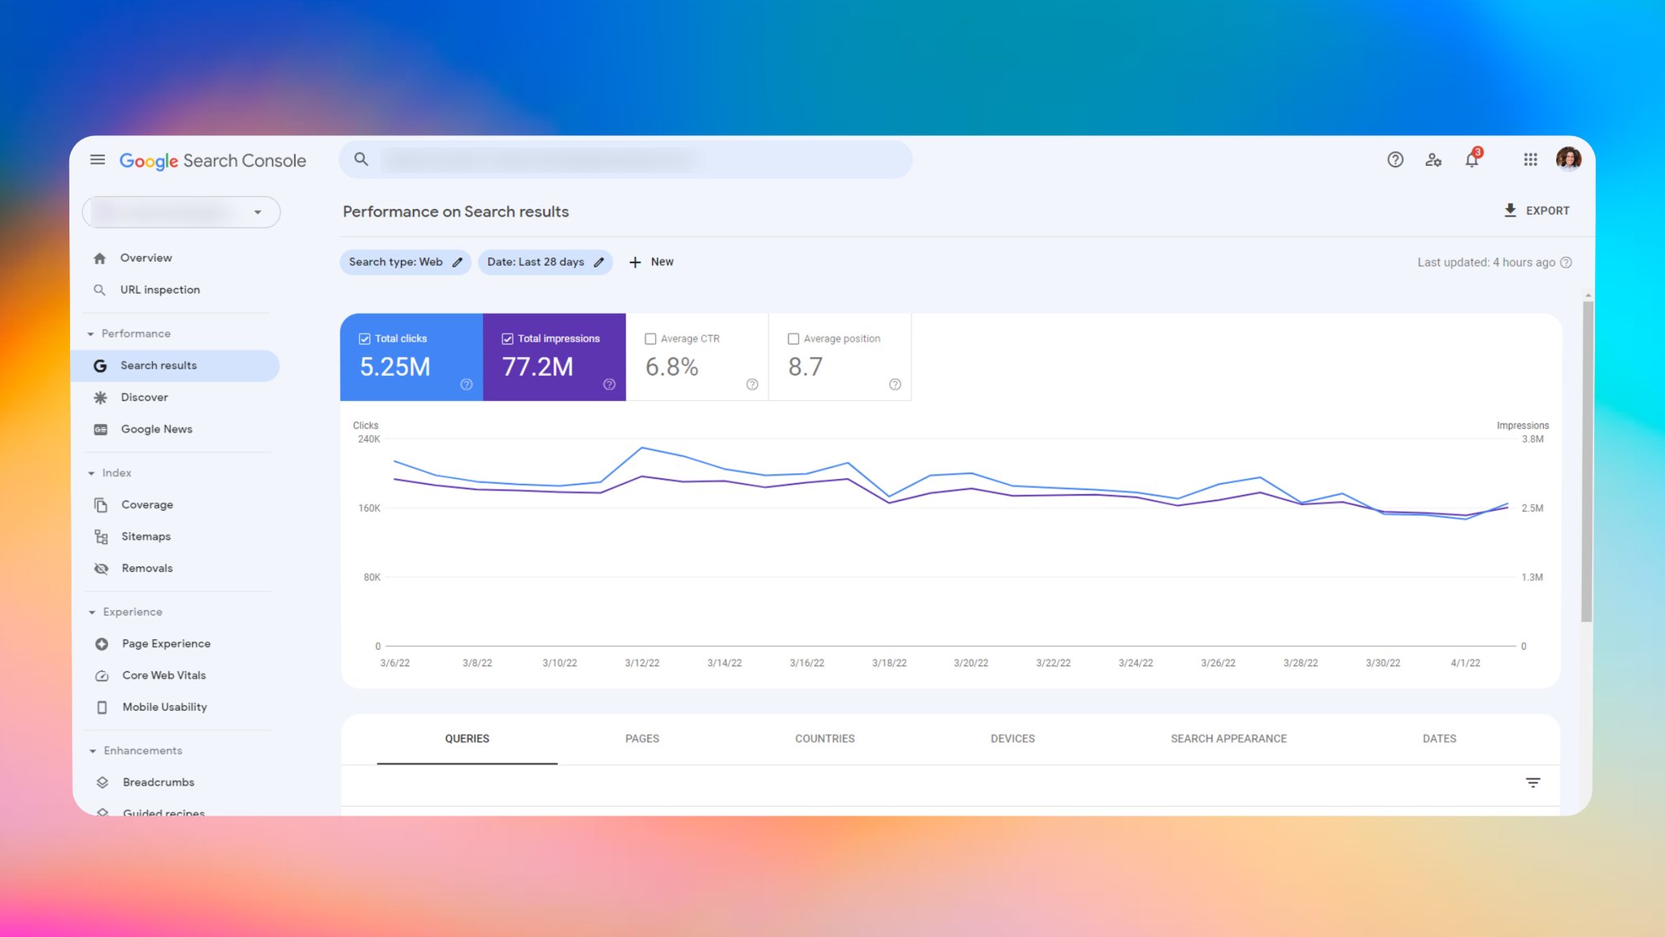Click the Page Experience plus-circle icon

[x=102, y=644]
